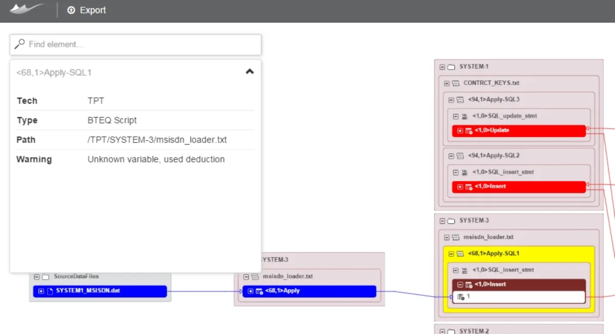Expand the blue <68,1>Apply node

(x=251, y=292)
